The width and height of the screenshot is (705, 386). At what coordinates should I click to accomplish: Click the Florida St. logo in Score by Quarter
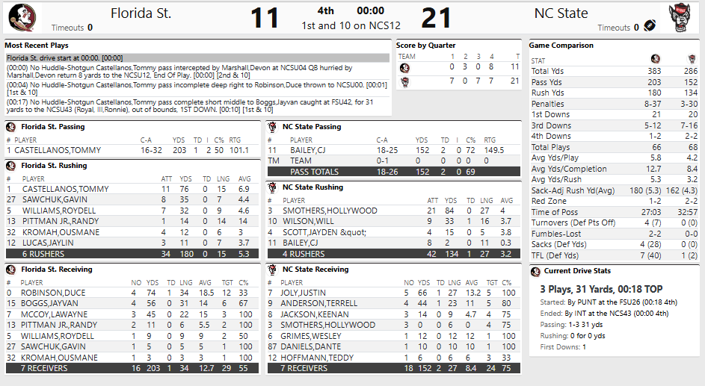pos(404,68)
